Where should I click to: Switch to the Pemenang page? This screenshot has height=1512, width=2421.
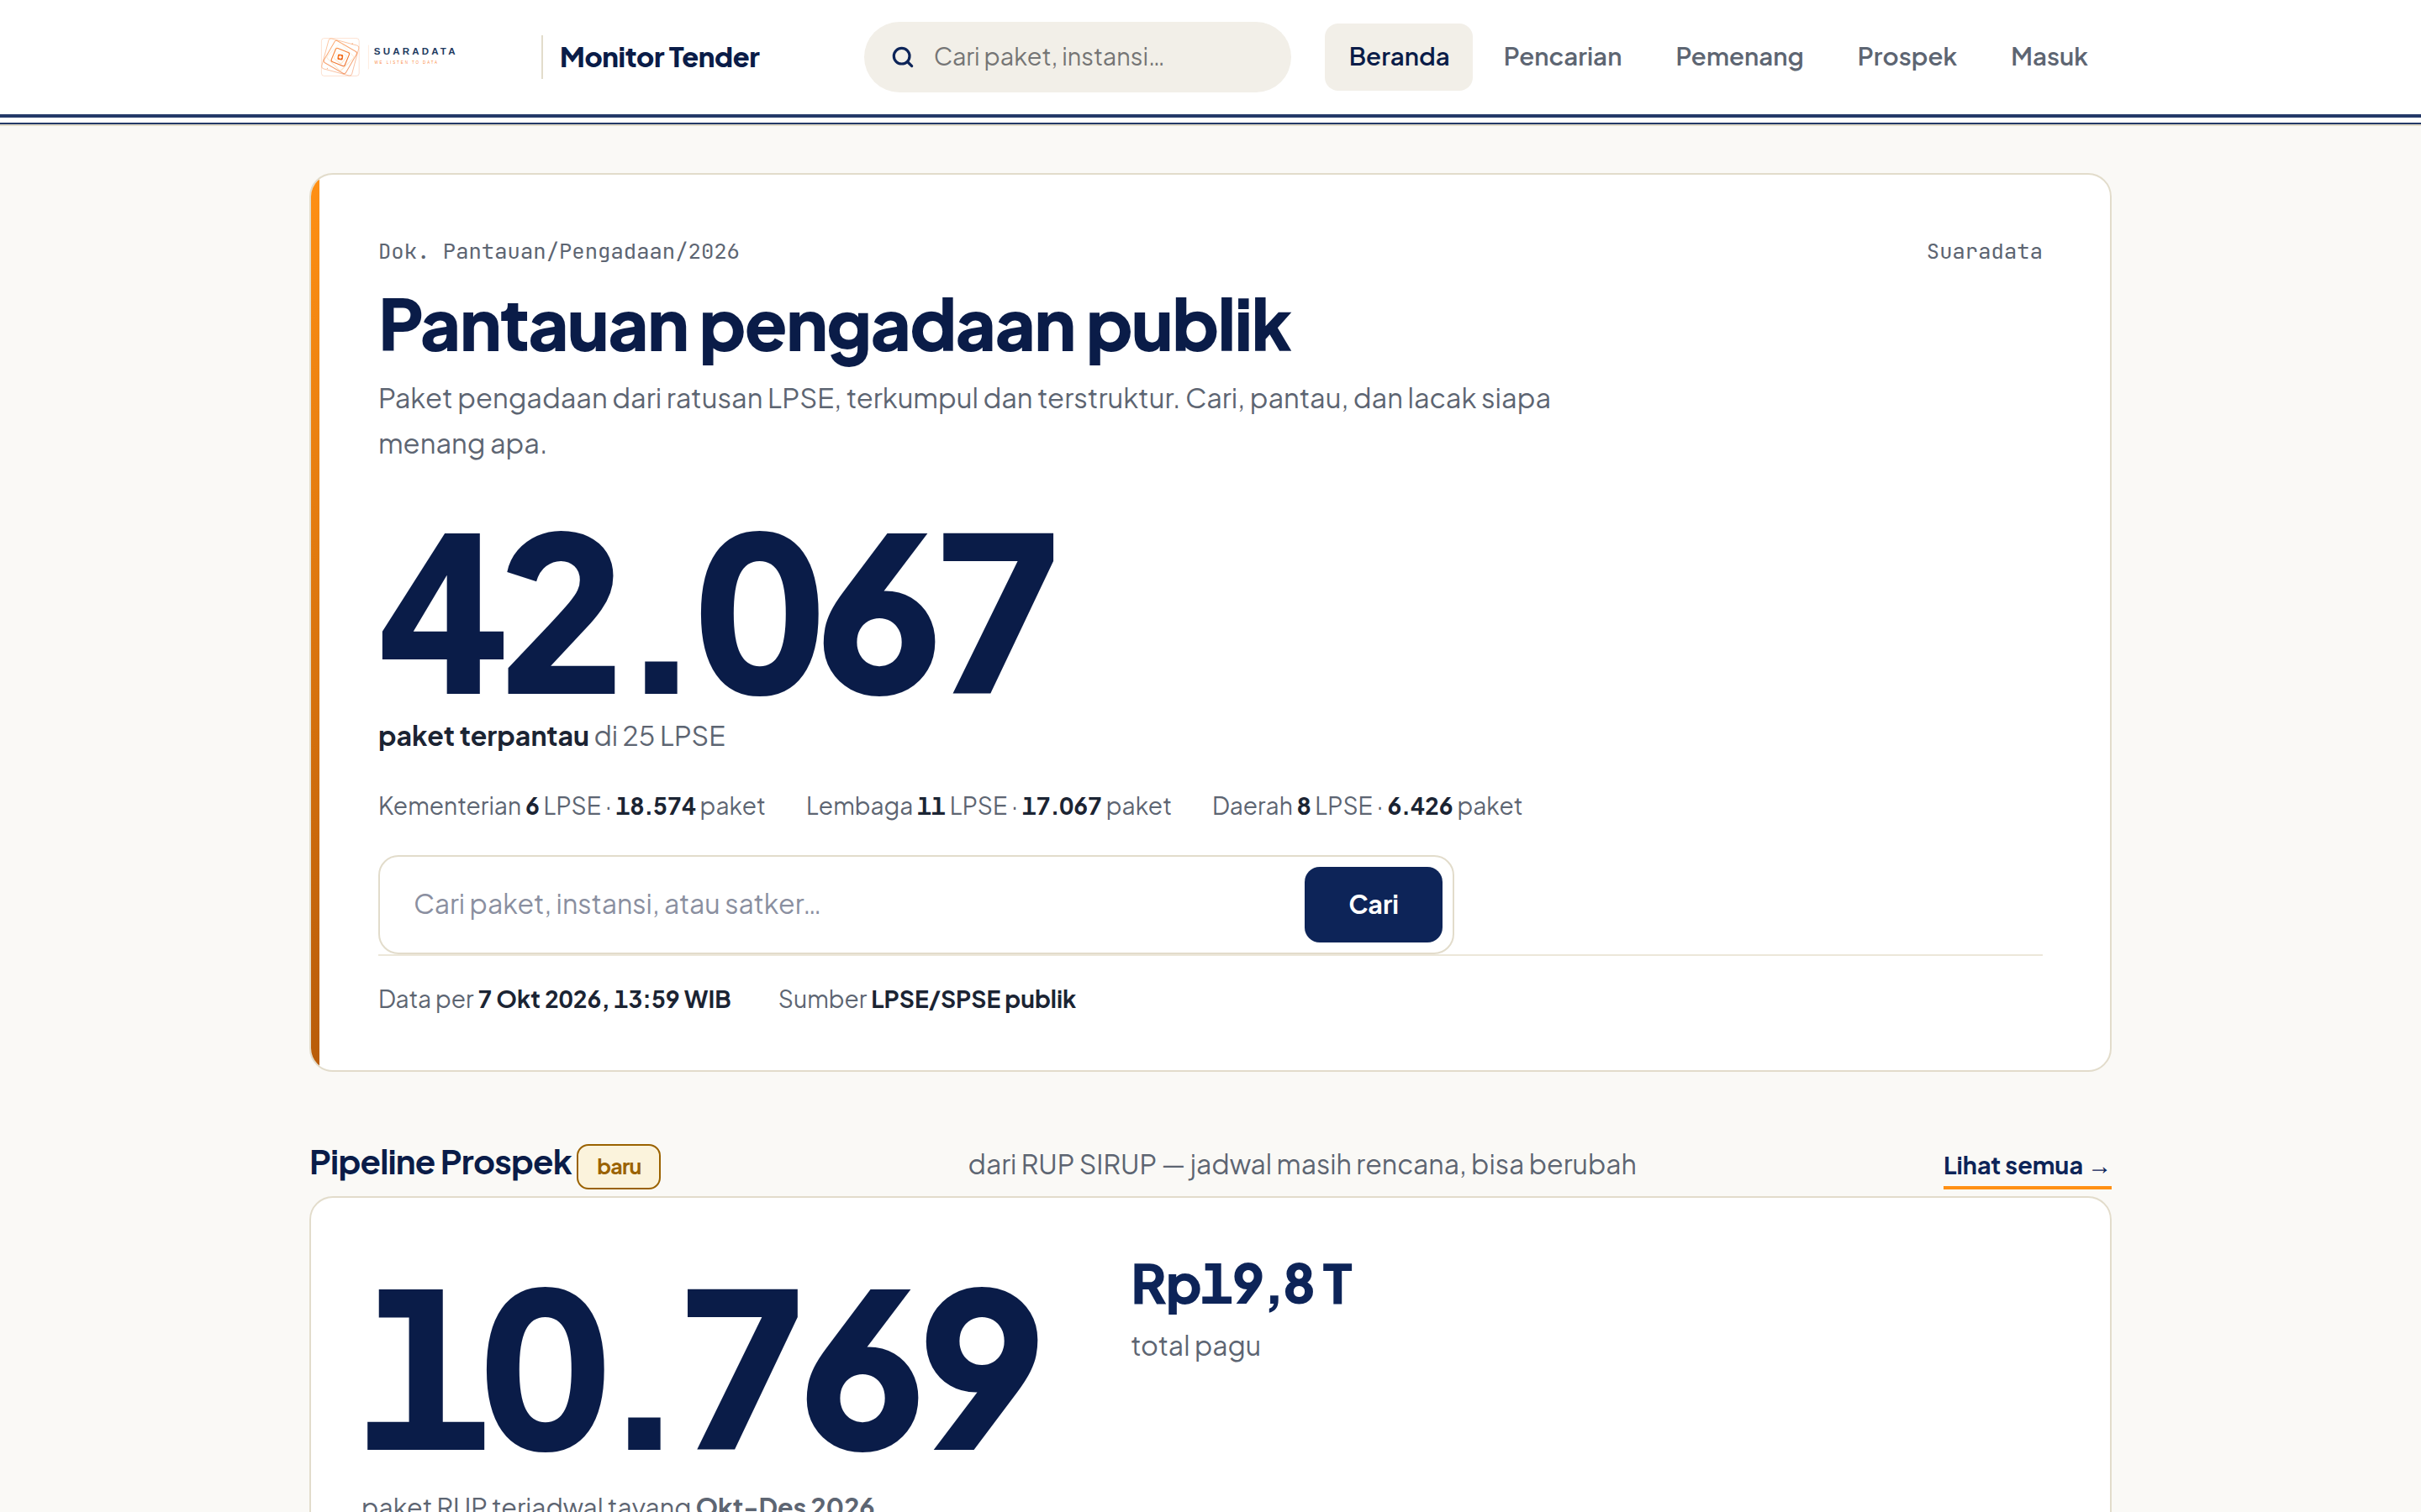click(x=1738, y=57)
